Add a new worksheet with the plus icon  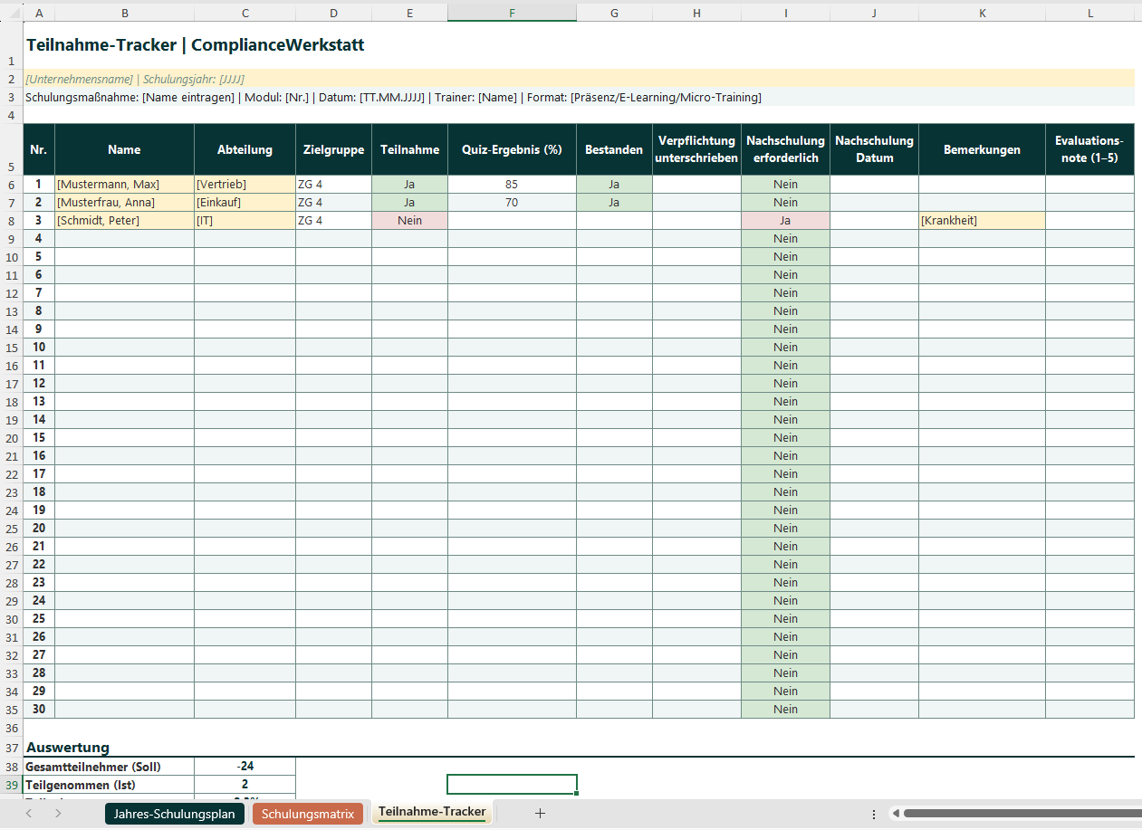540,813
